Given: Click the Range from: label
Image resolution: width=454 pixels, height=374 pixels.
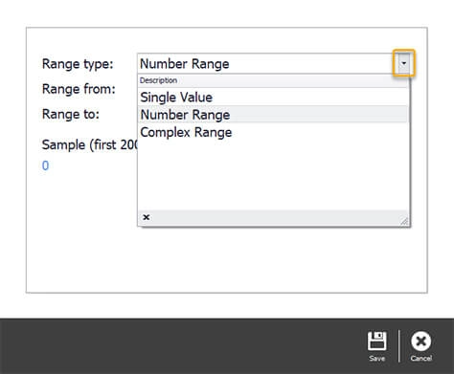Looking at the screenshot, I should pos(79,89).
